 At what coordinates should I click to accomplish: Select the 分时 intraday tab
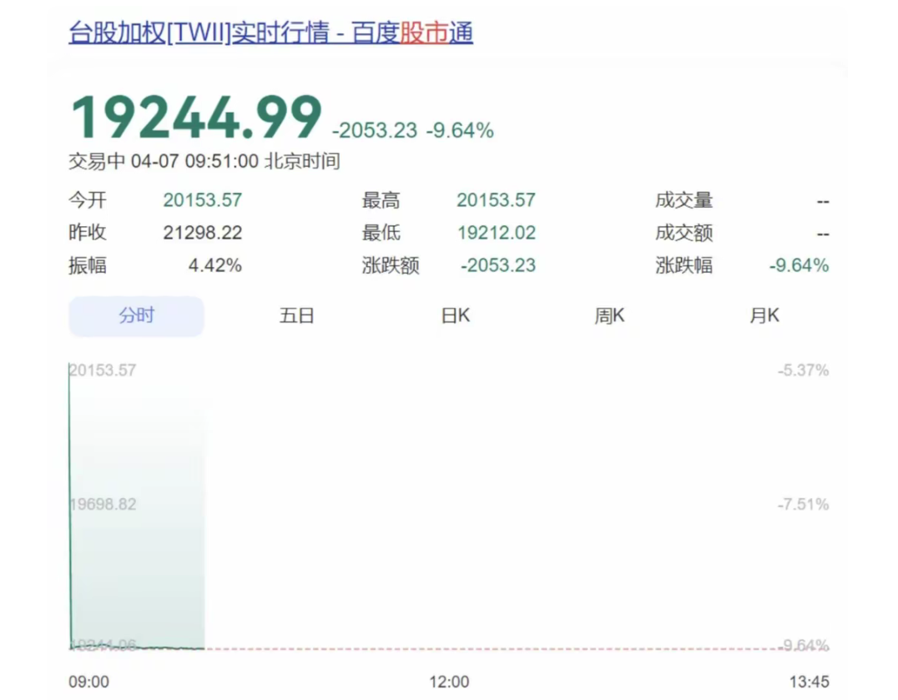tap(135, 315)
